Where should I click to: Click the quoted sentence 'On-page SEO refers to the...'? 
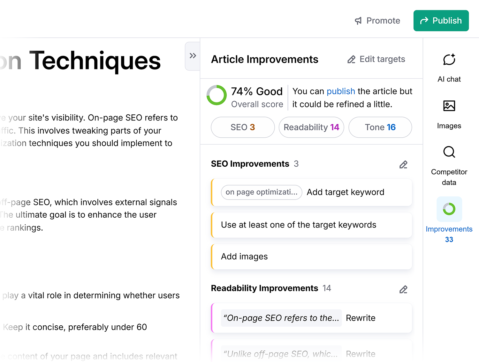coord(281,318)
